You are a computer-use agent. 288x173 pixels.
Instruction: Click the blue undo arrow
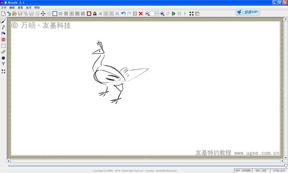(x=123, y=13)
